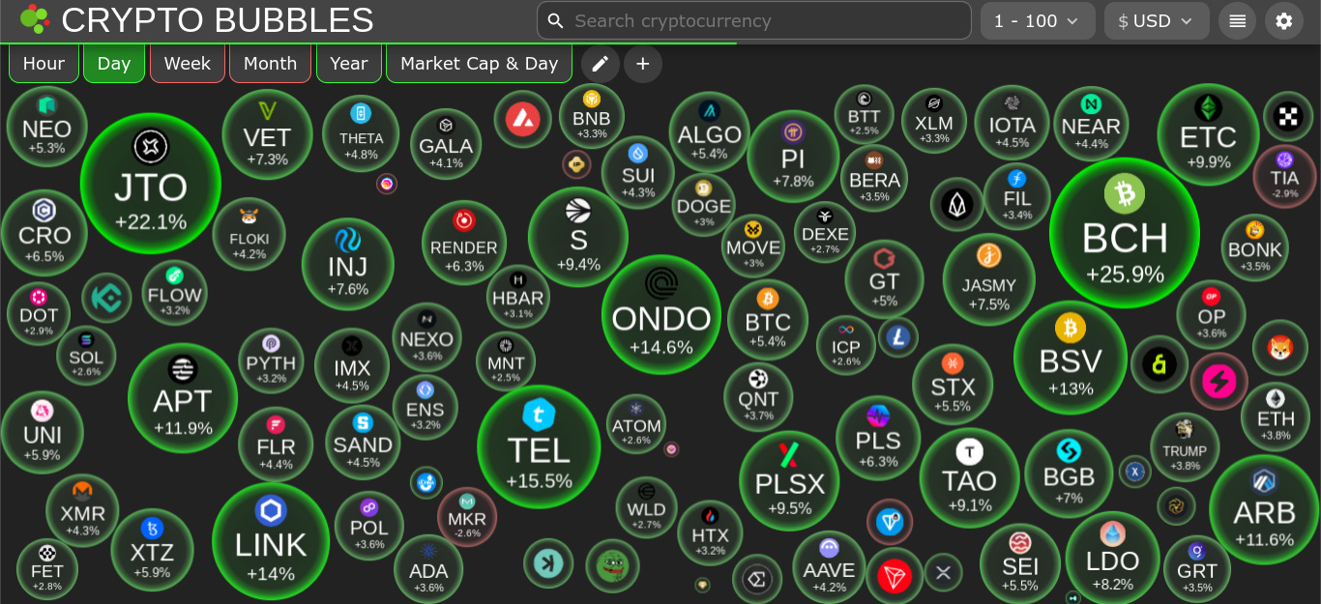This screenshot has height=604, width=1321.
Task: Select the PLSX +9.5% bubble
Action: 789,480
